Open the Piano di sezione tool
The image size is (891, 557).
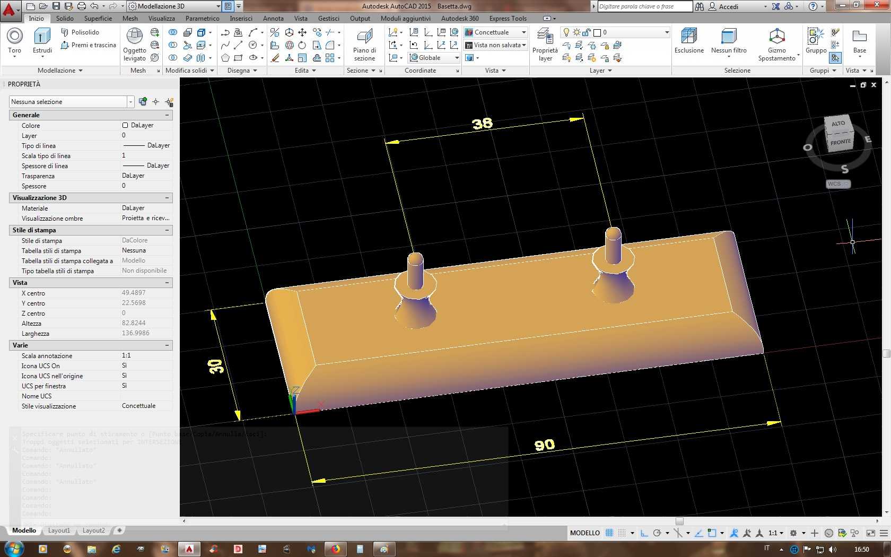click(x=364, y=45)
